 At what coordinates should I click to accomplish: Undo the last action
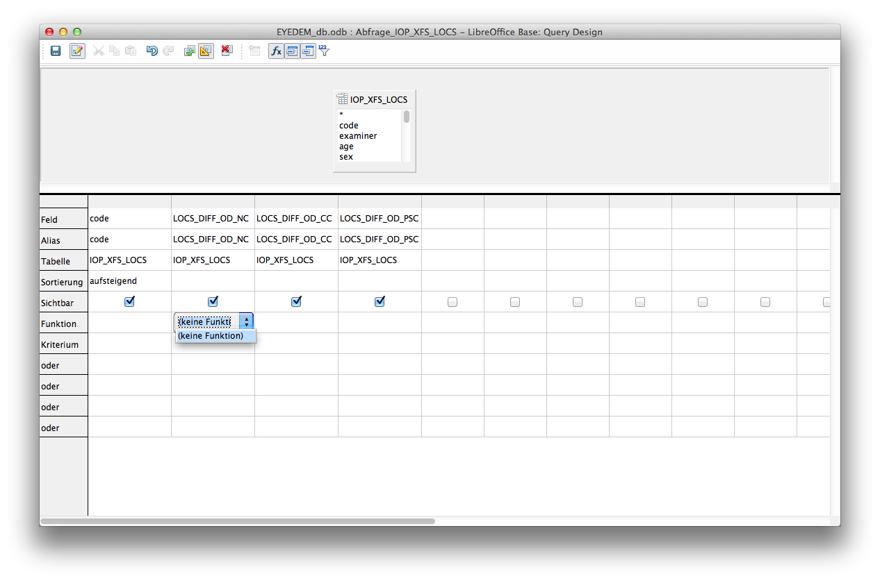[x=152, y=51]
